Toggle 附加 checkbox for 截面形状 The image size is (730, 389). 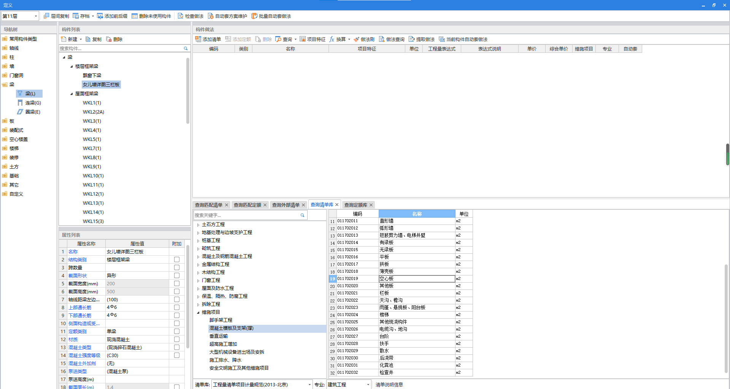coord(177,275)
